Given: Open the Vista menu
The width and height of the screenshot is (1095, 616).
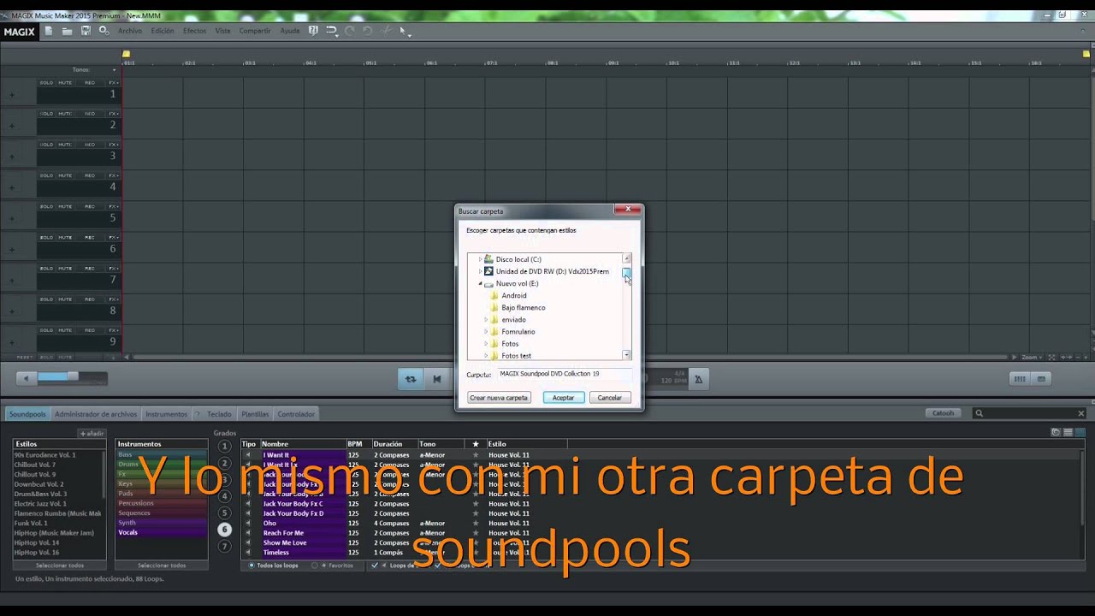Looking at the screenshot, I should point(222,31).
